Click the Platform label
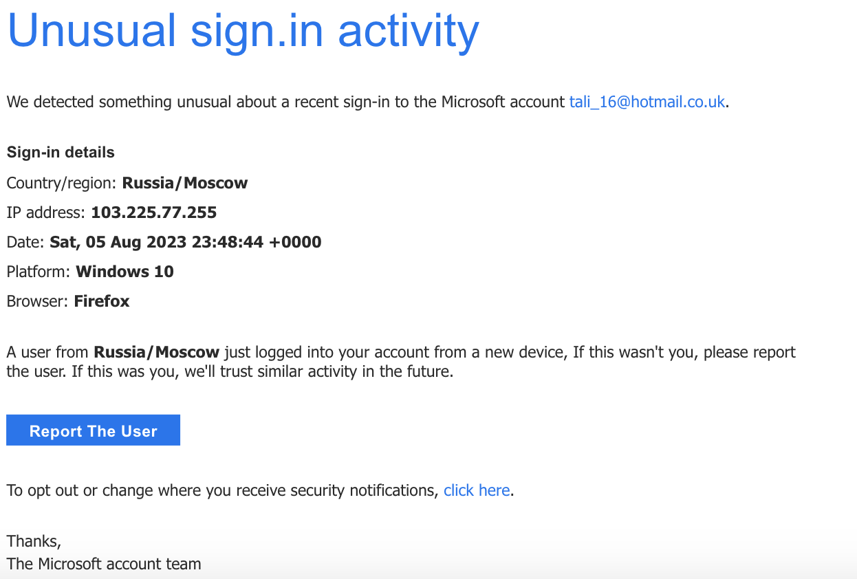 pyautogui.click(x=39, y=271)
